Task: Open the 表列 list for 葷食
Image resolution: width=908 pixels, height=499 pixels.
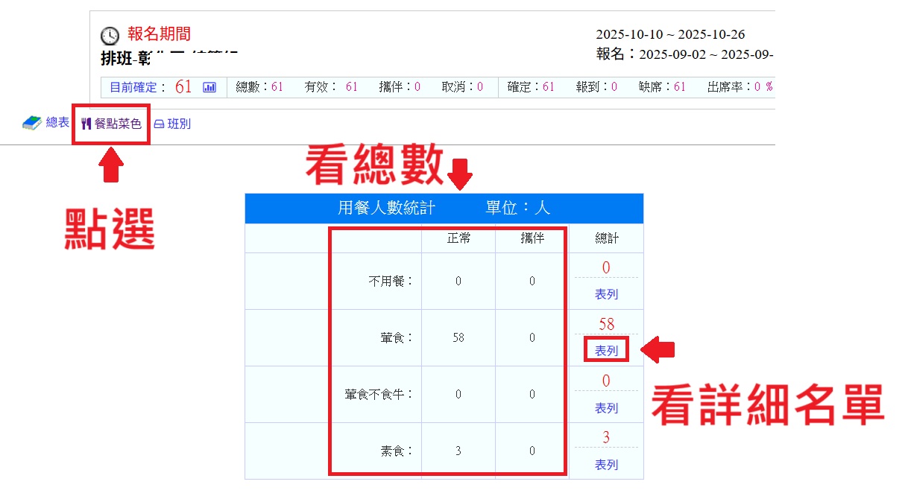Action: click(x=606, y=351)
